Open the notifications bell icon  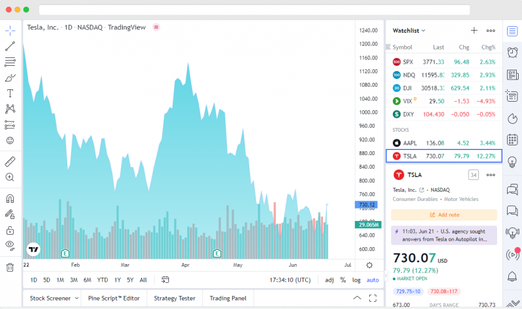512,276
